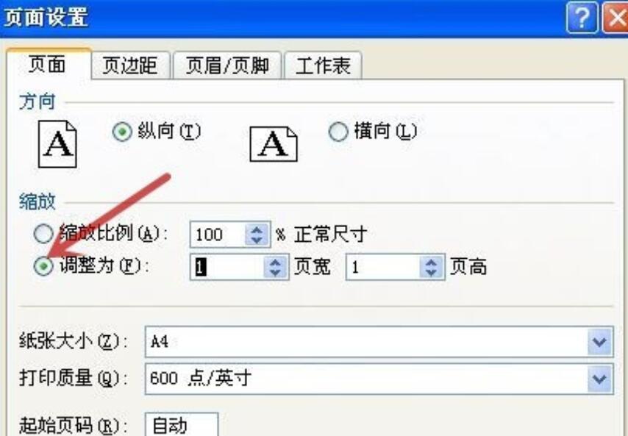Select the 页面 tab
Image resolution: width=628 pixels, height=436 pixels.
[x=47, y=65]
